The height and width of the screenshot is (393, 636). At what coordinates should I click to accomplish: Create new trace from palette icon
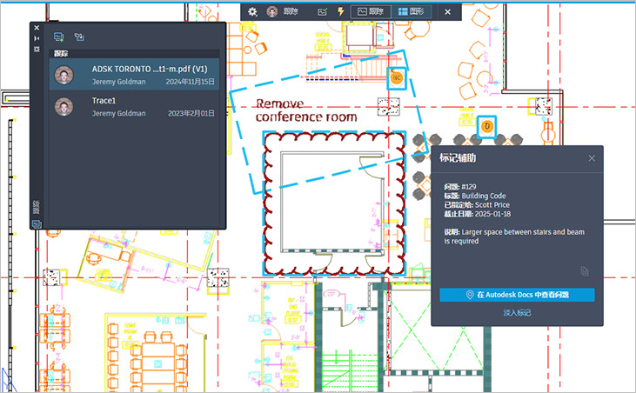pos(59,37)
